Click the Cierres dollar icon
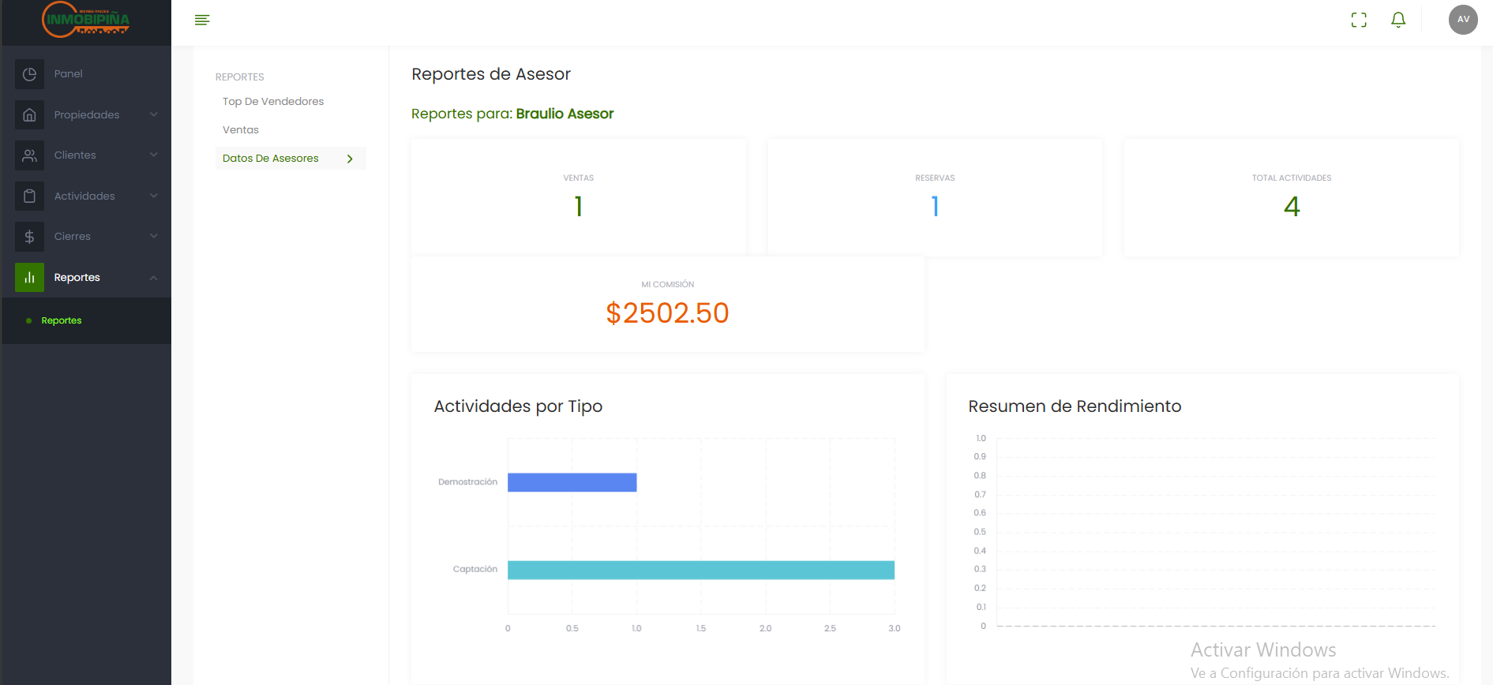 tap(29, 237)
